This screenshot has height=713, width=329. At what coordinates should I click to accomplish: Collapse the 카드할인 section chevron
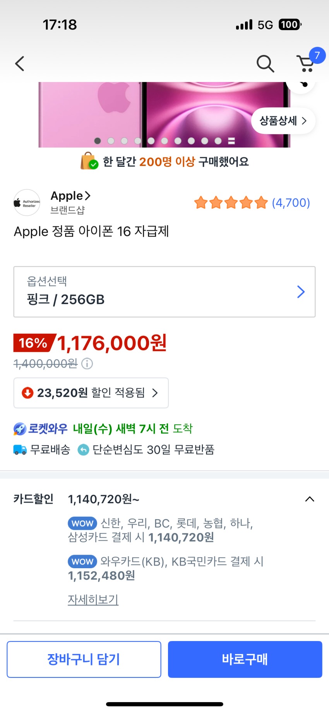[310, 499]
